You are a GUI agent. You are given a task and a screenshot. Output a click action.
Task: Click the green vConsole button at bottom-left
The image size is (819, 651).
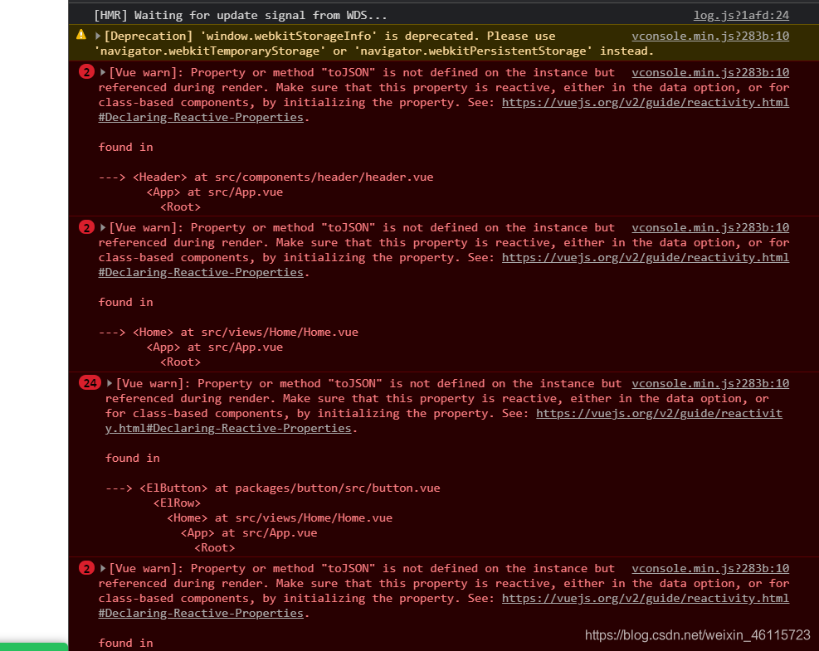click(x=33, y=648)
